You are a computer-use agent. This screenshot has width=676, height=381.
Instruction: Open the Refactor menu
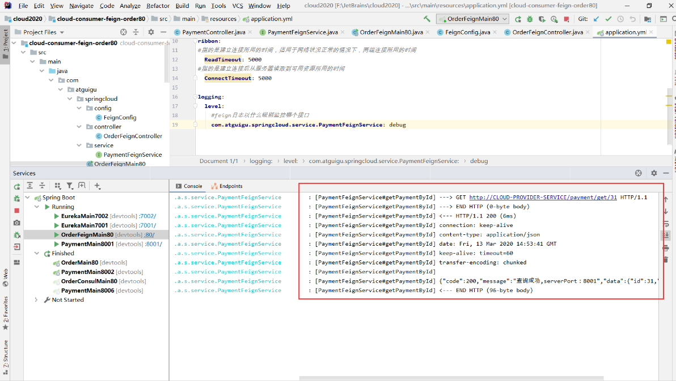[158, 6]
